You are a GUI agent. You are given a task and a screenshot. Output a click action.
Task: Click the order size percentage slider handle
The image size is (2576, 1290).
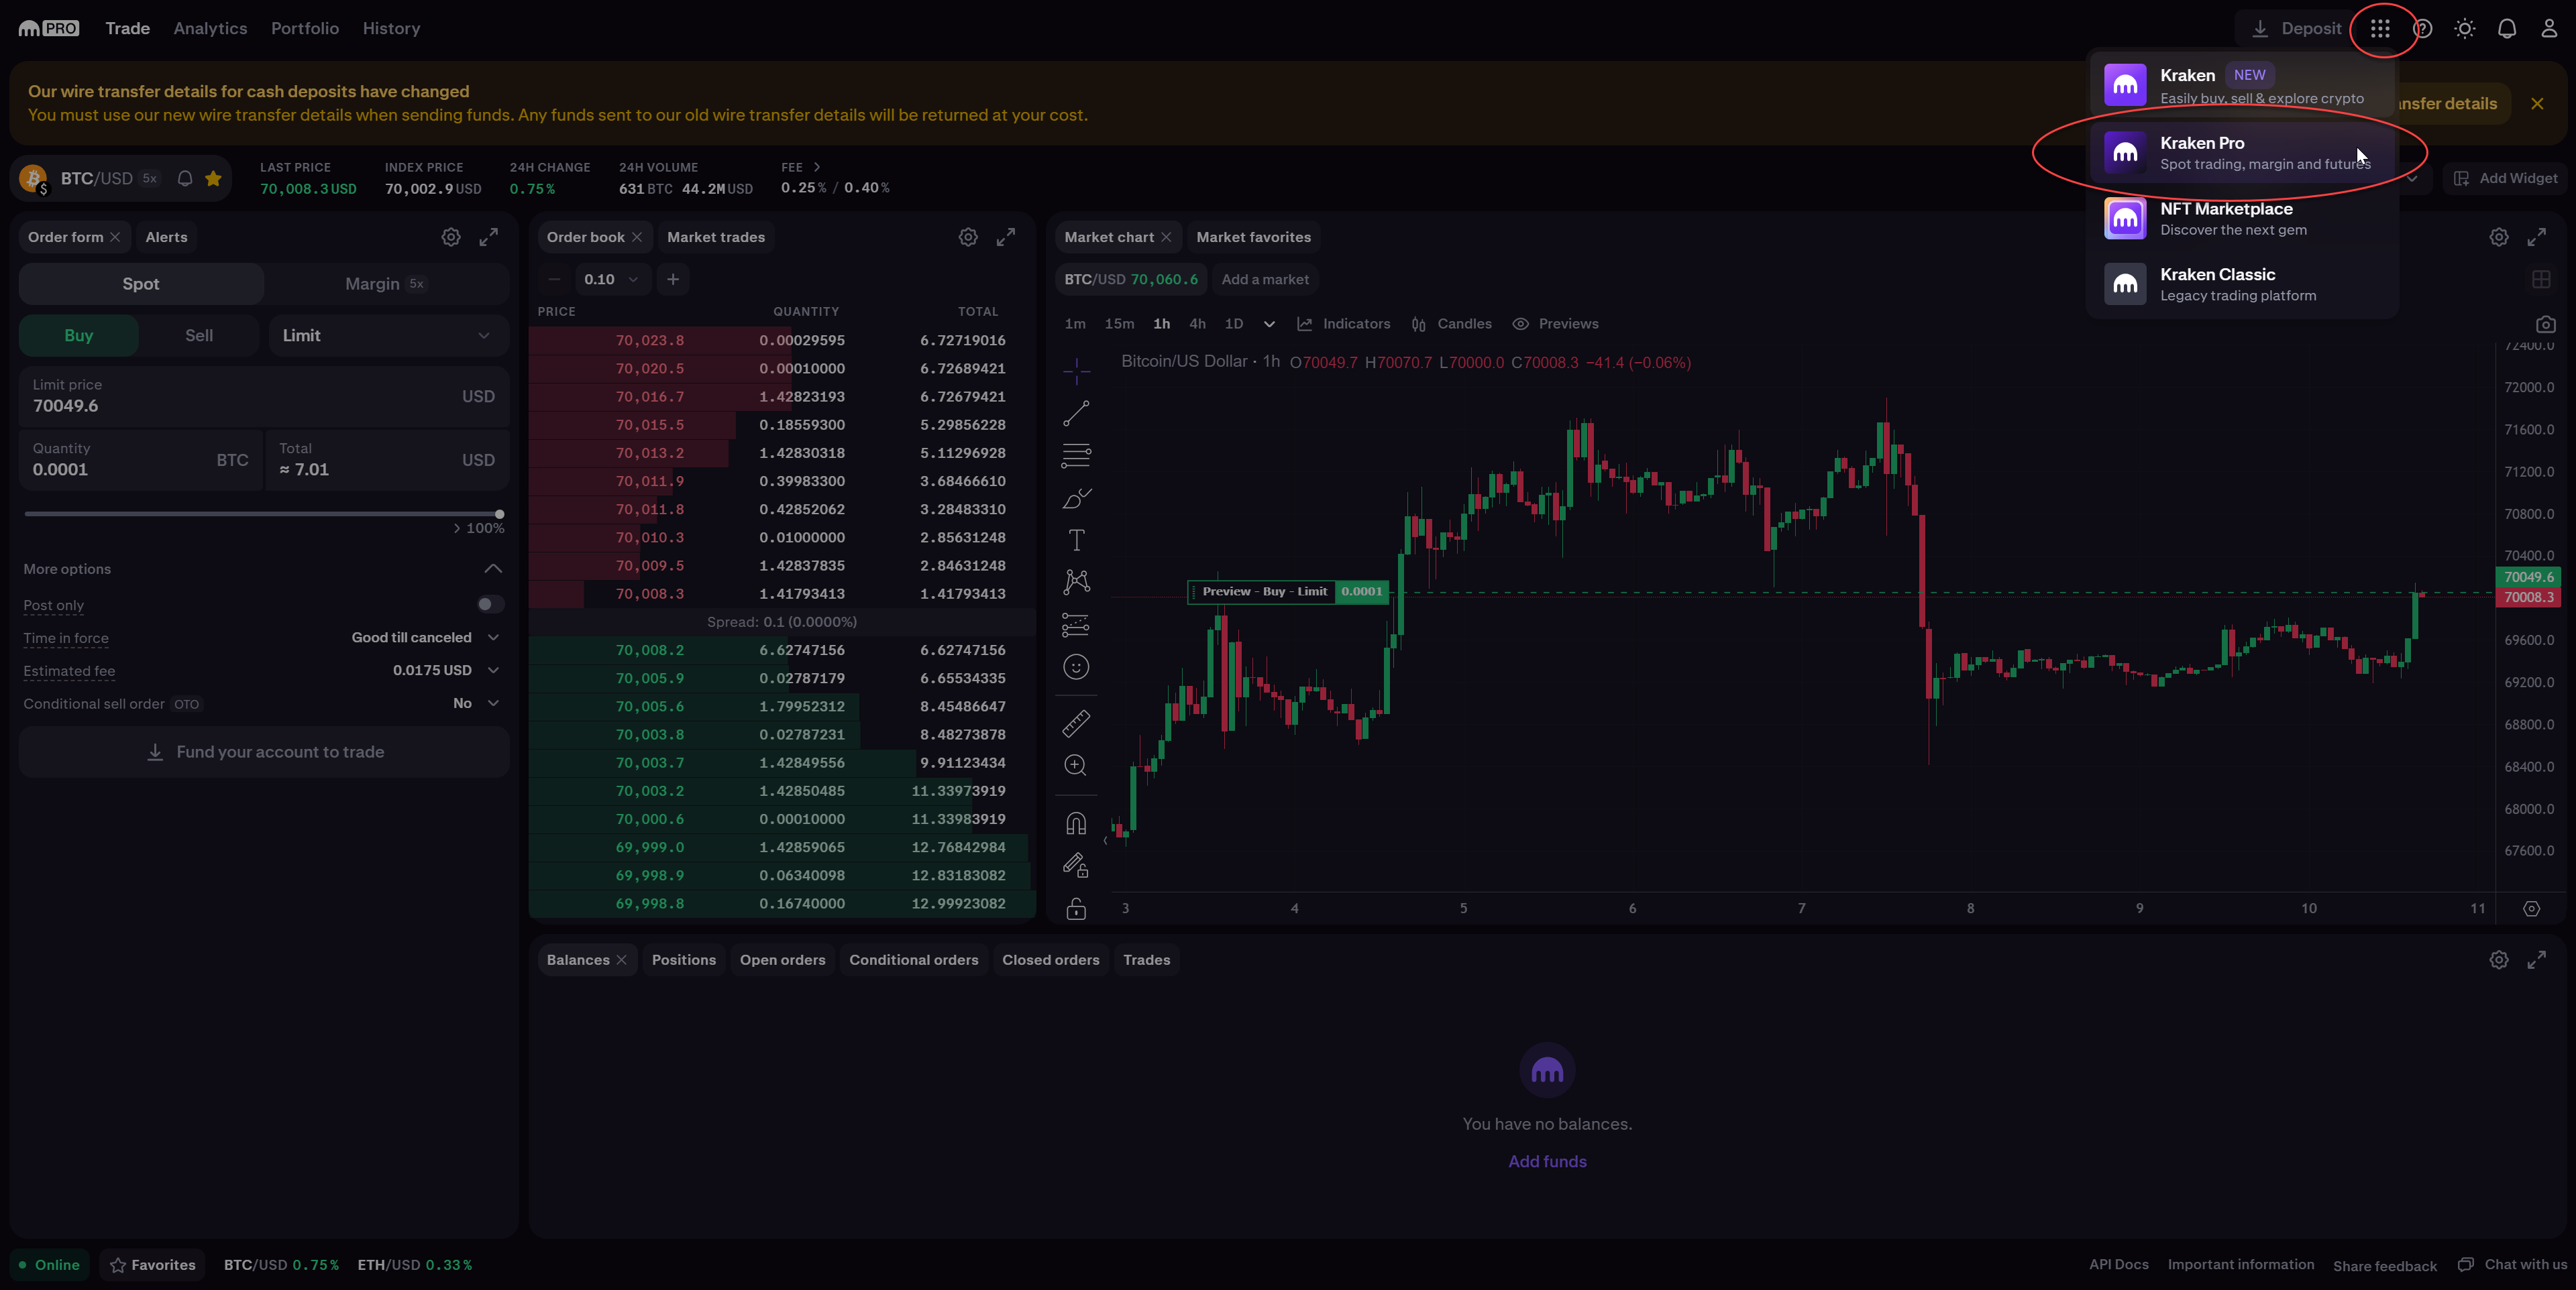click(499, 514)
